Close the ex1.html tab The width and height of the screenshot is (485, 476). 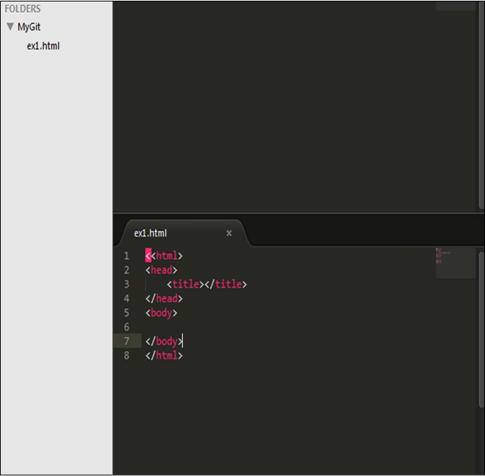click(x=229, y=233)
